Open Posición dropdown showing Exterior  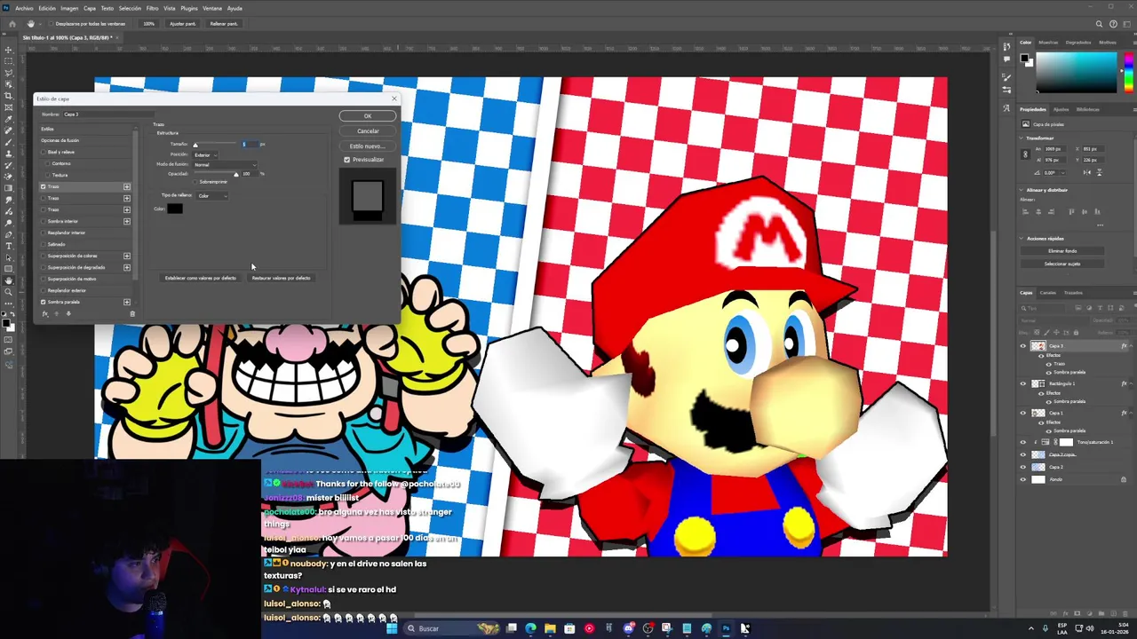point(205,155)
